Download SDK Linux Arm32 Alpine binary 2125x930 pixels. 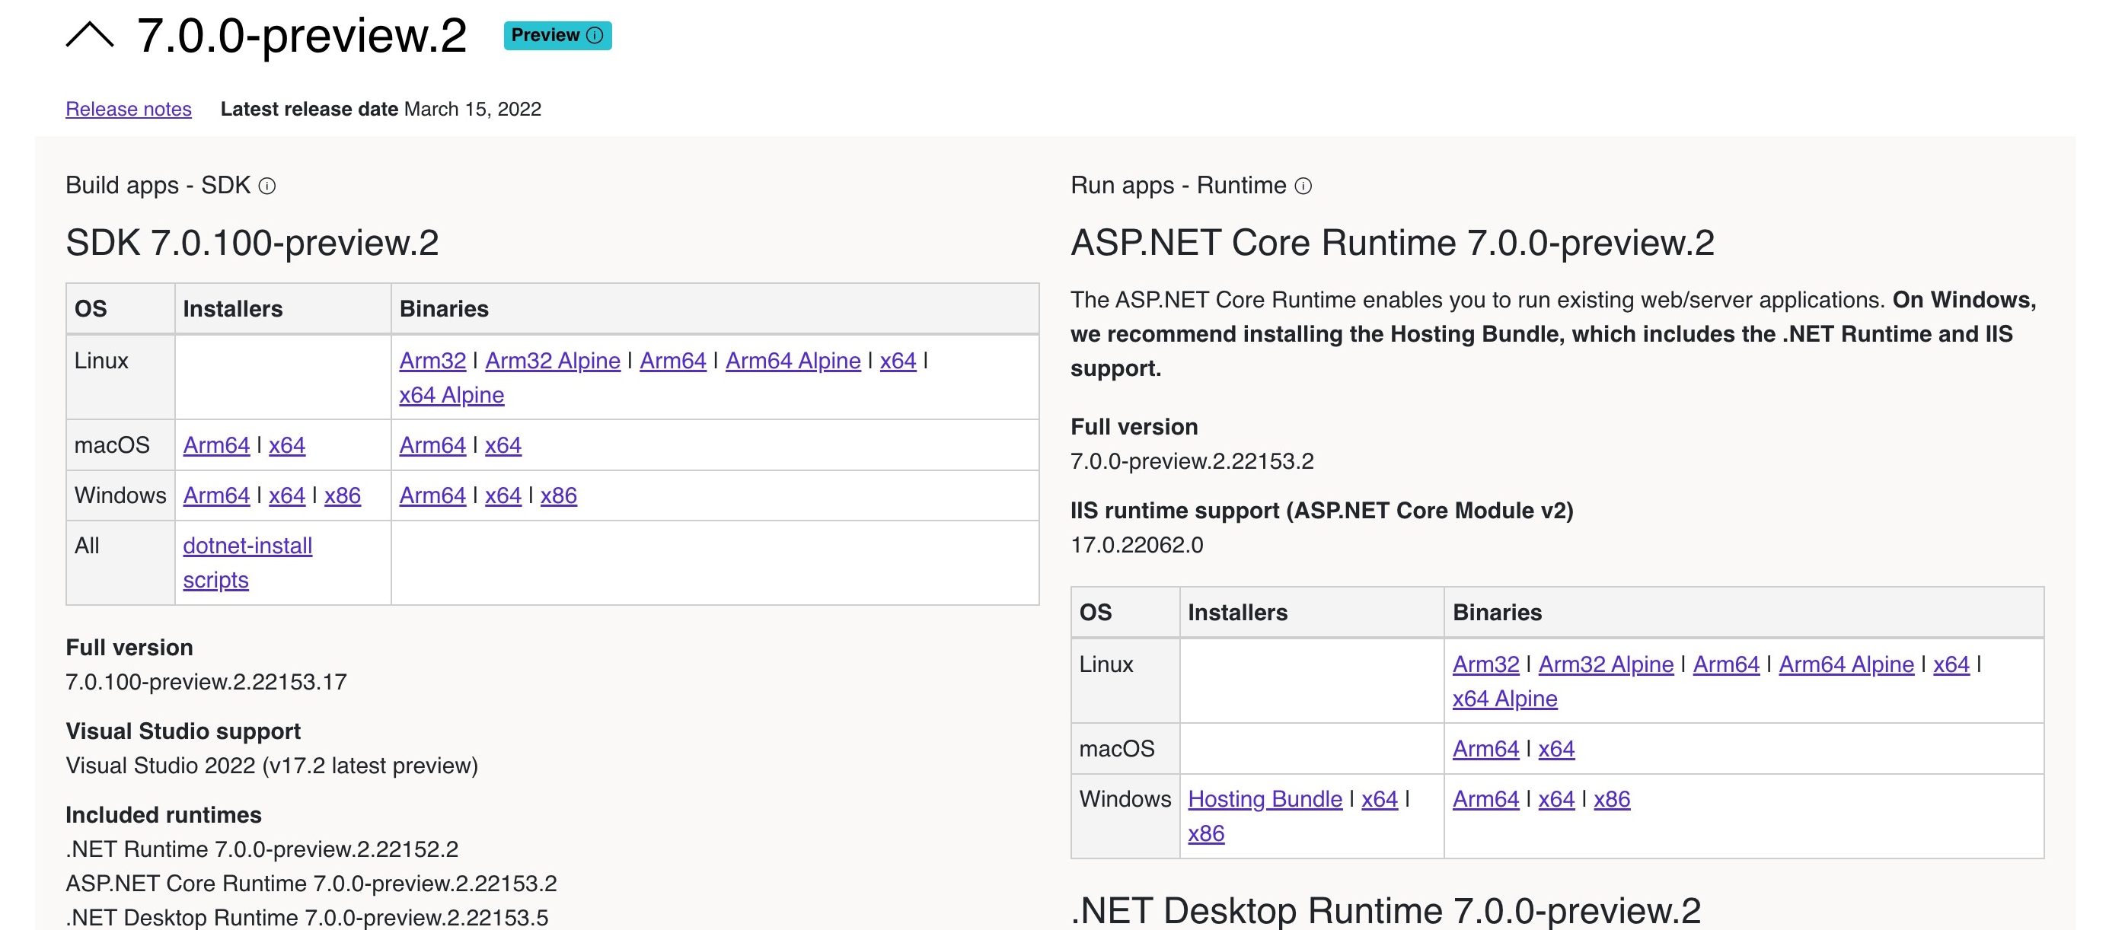(552, 360)
